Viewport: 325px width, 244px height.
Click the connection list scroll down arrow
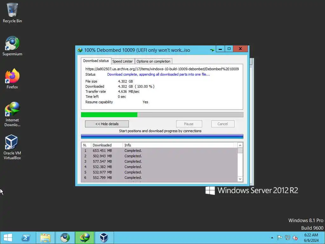(240, 179)
